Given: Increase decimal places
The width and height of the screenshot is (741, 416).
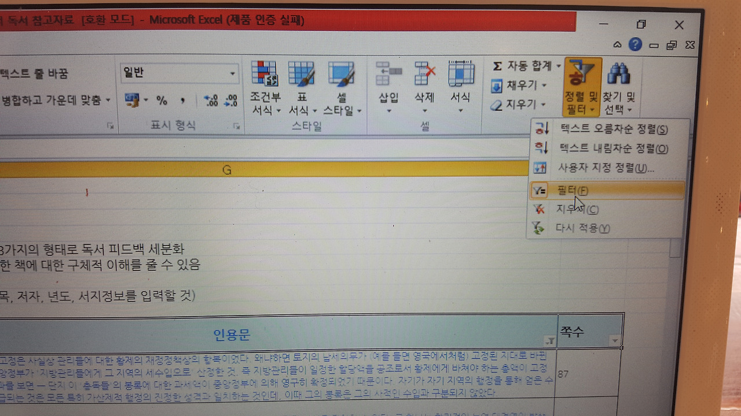Looking at the screenshot, I should coord(210,100).
